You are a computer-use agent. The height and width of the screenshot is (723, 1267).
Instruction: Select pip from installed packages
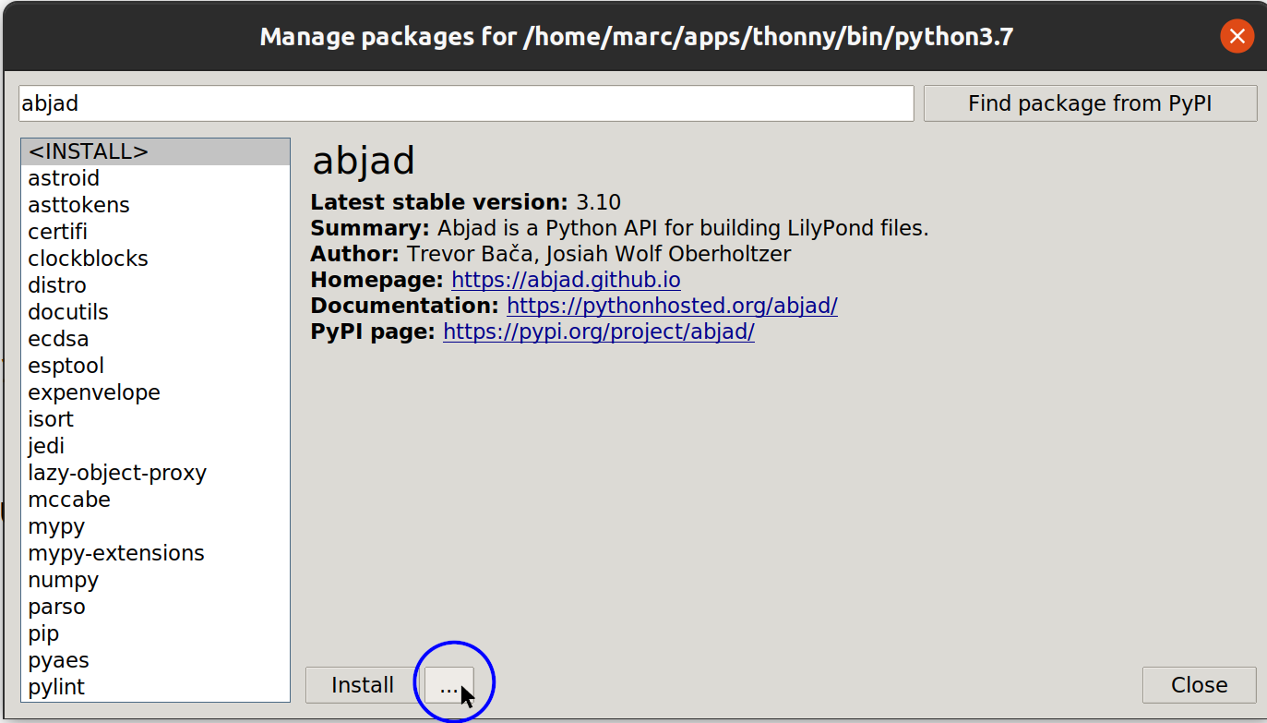pos(43,633)
